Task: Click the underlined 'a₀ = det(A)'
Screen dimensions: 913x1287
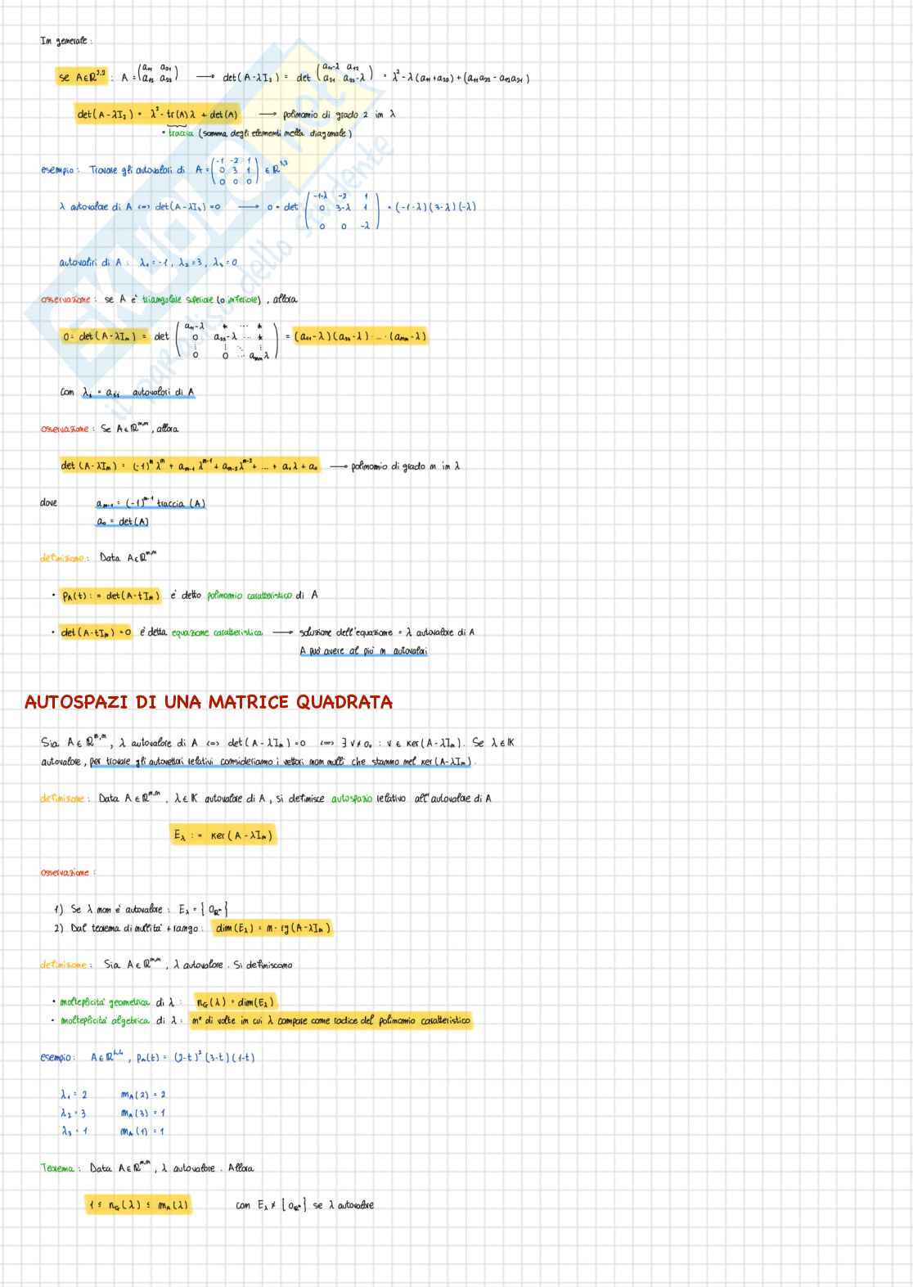Action: tap(122, 521)
